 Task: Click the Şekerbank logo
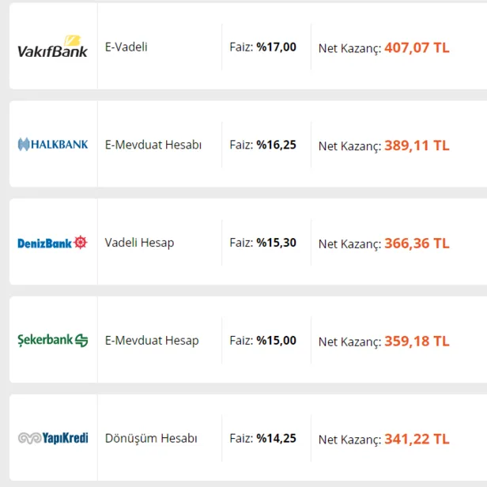(52, 341)
